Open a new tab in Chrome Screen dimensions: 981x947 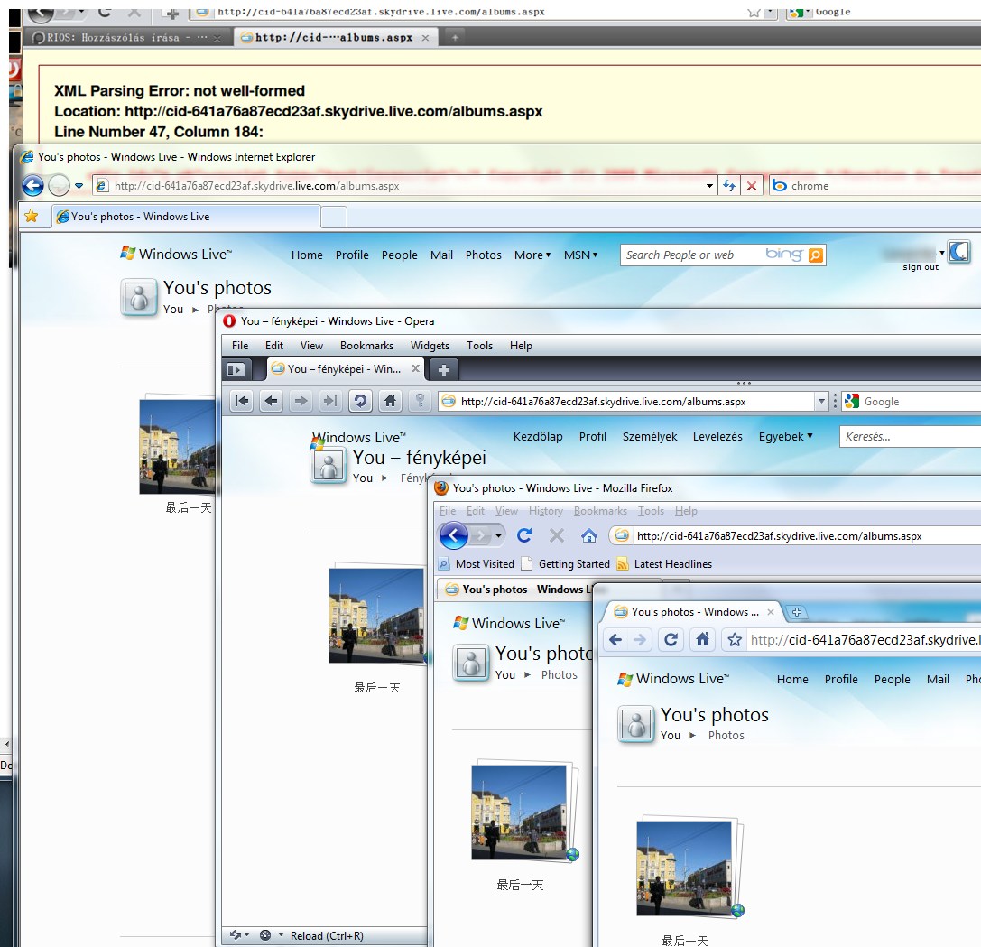[x=796, y=612]
